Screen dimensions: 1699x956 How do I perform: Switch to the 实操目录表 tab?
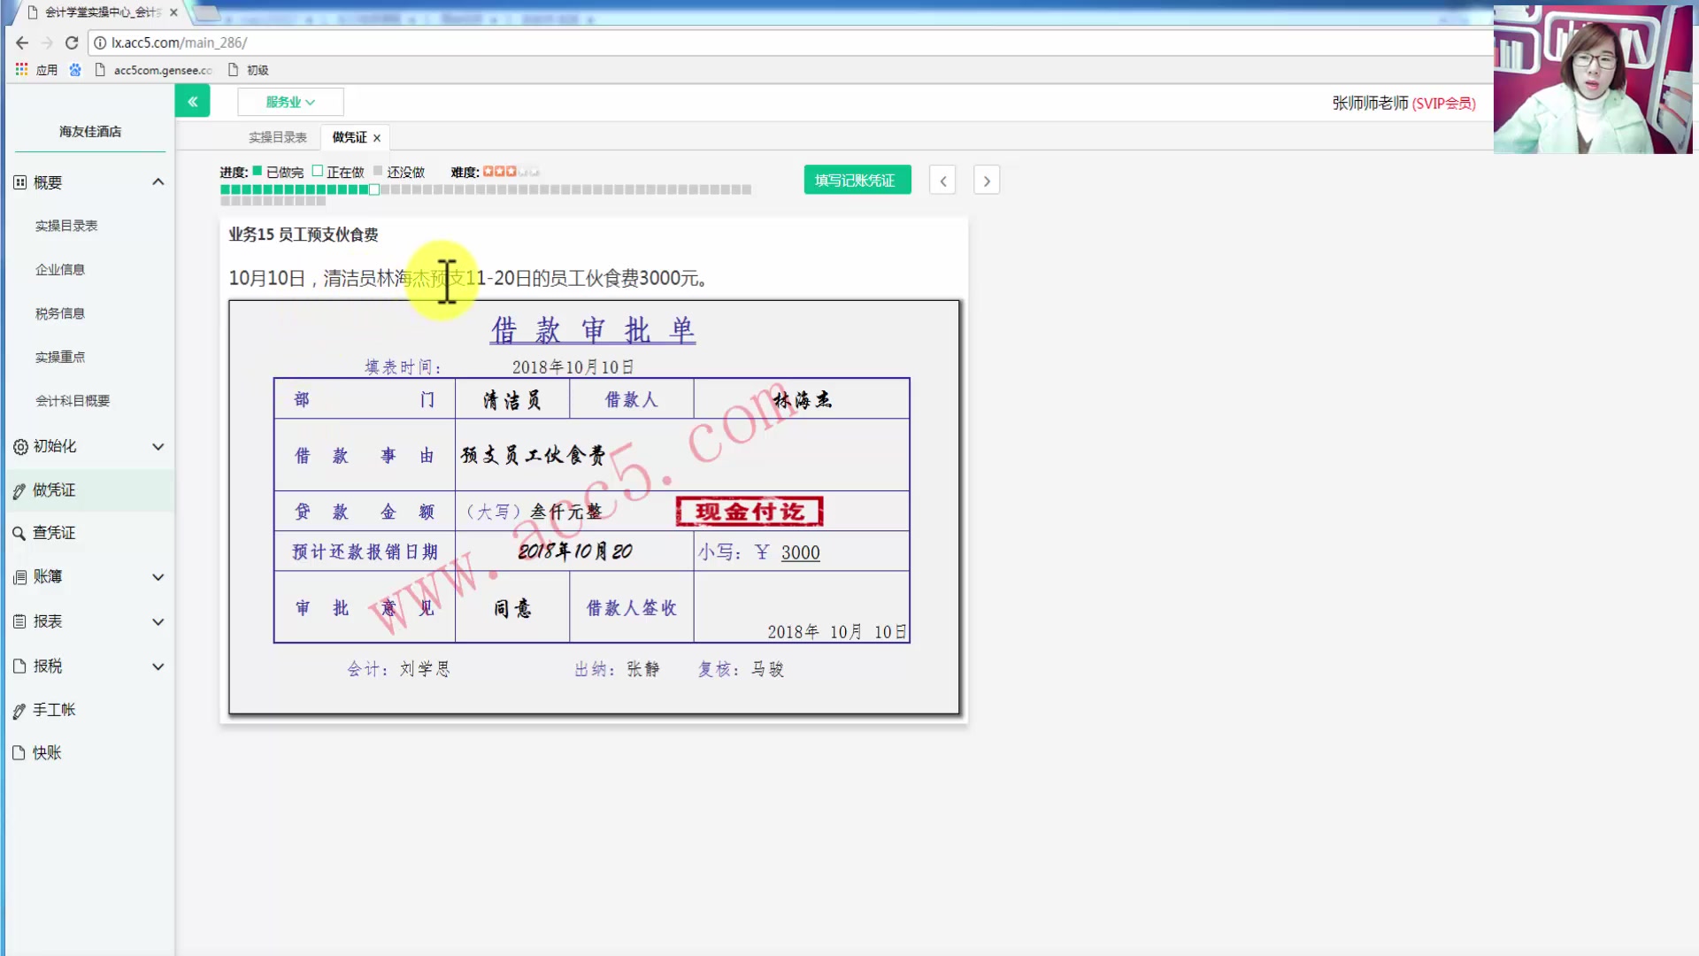pos(277,137)
